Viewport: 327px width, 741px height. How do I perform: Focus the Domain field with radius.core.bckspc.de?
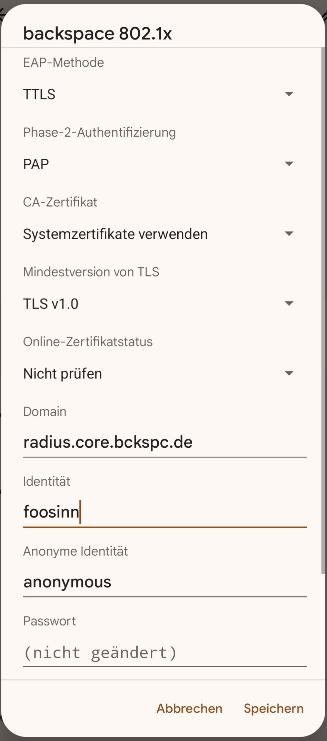[165, 442]
